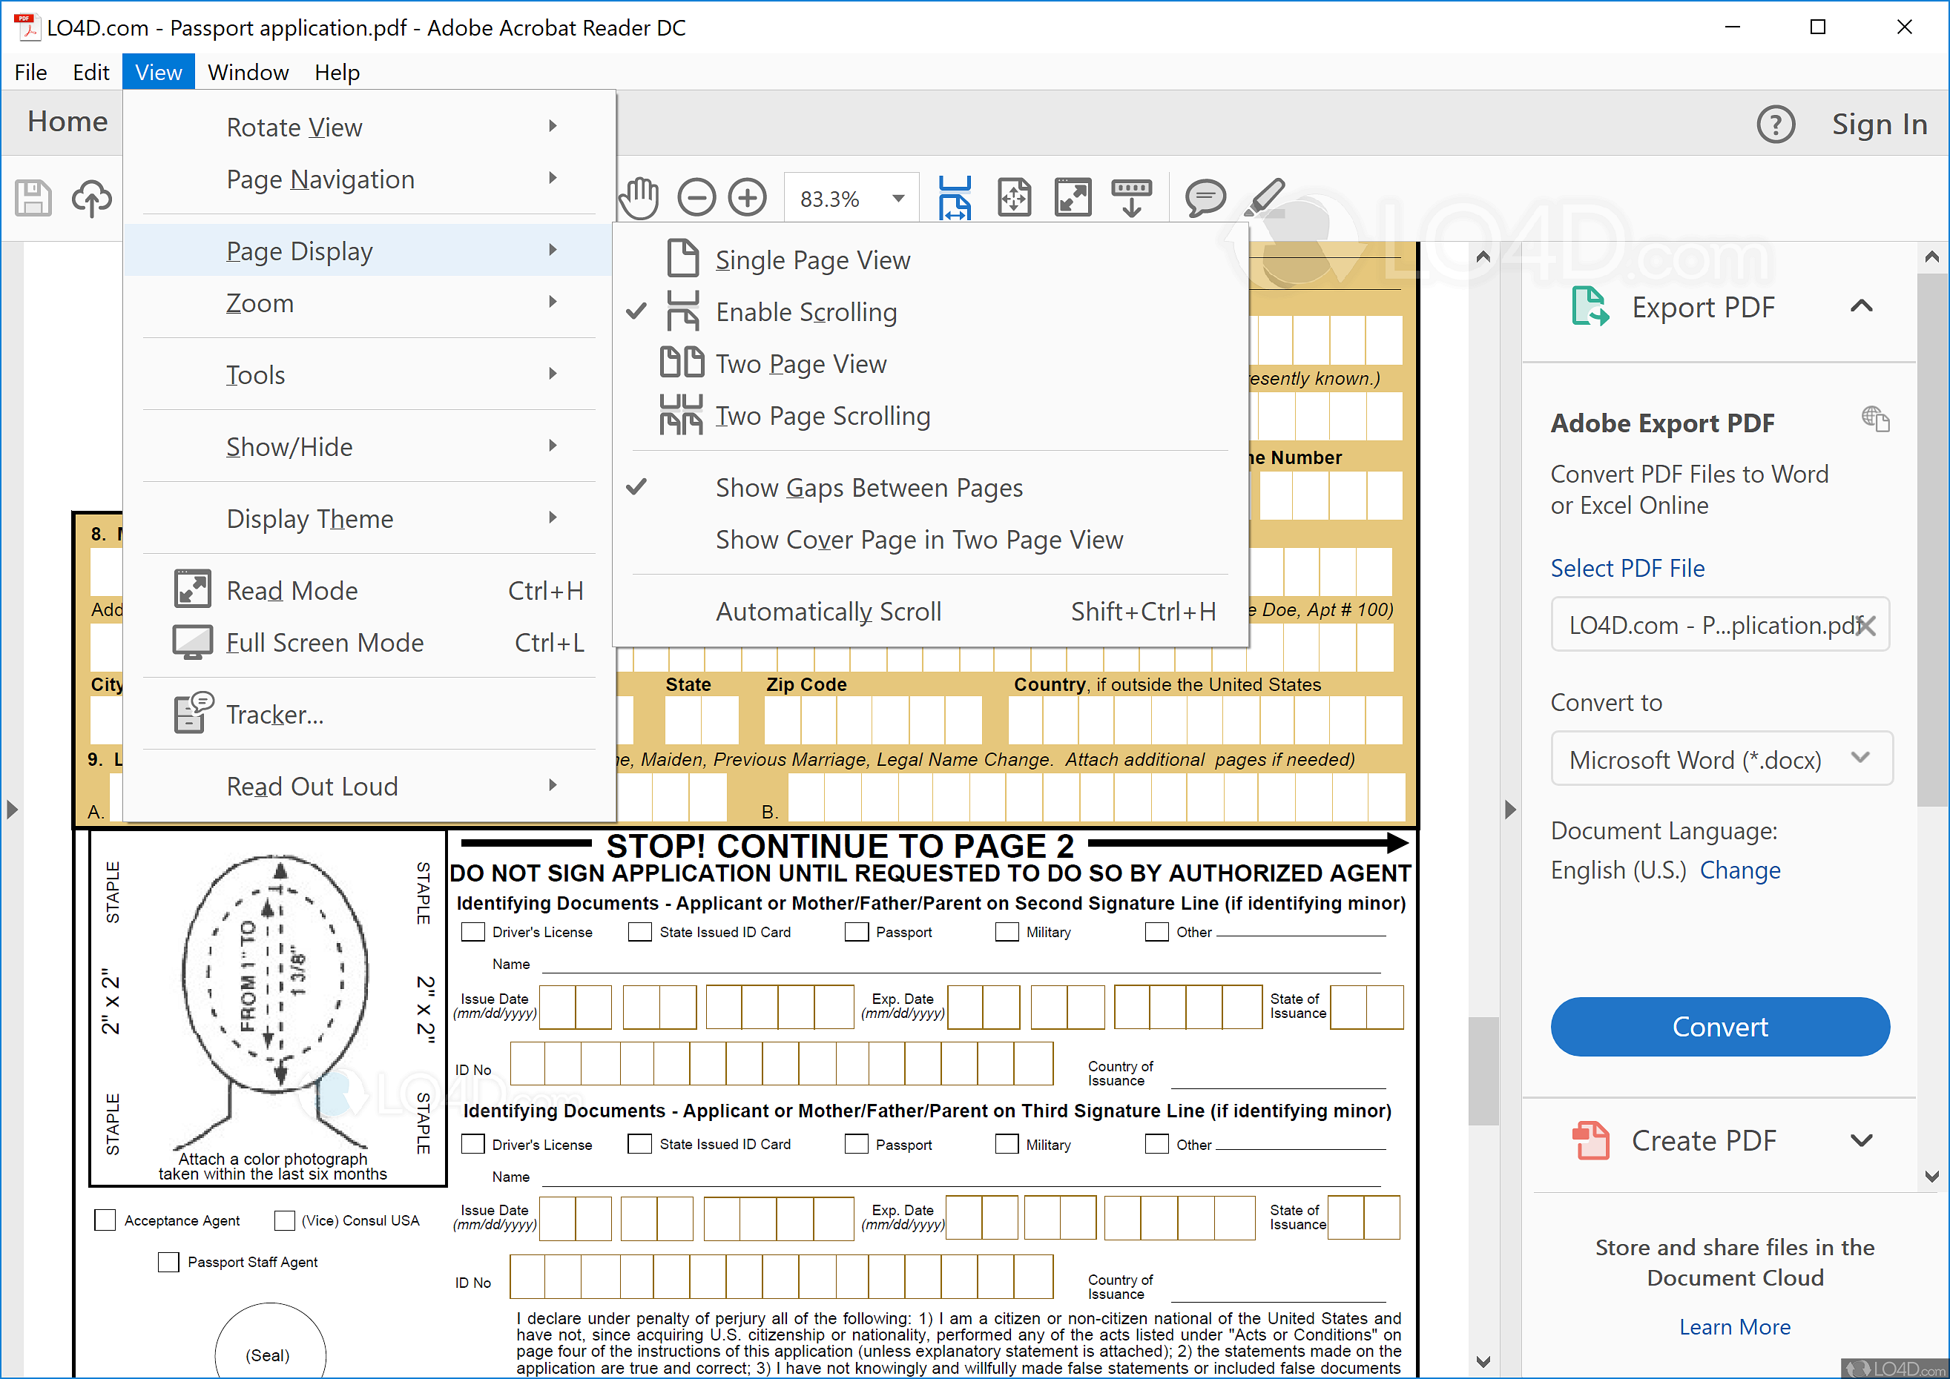Expand the Create PDF section
Screen dimensions: 1950x1379
[1861, 1140]
